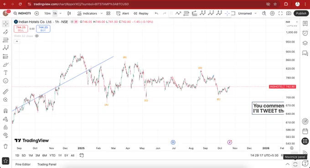Open the Fibonacci/gann tools in left toolbar
Screen dimensions: 310x168
(x=5, y=40)
